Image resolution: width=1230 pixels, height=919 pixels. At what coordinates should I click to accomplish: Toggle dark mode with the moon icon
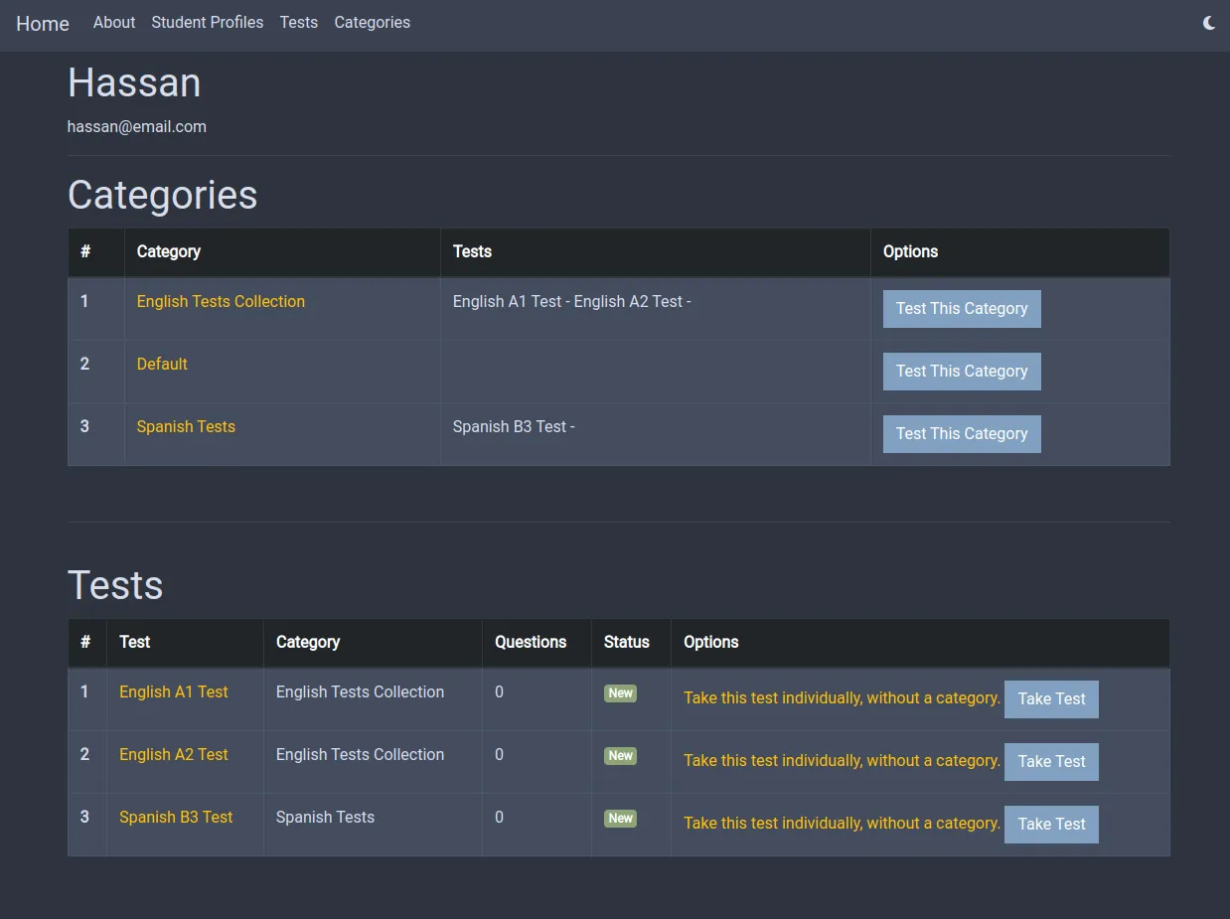point(1208,23)
